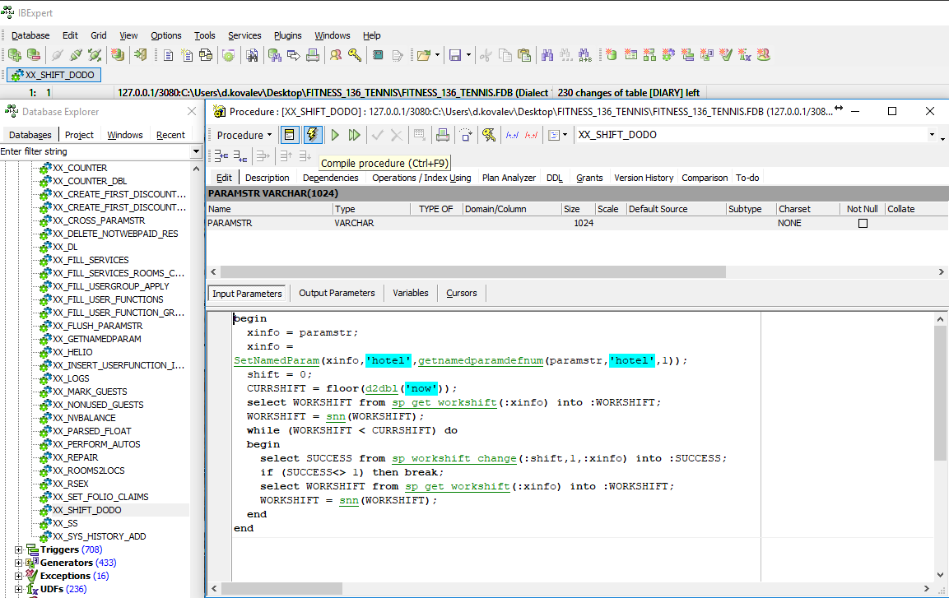Toggle the Not Null checkbox for PARAMSTR
This screenshot has width=949, height=598.
tap(863, 223)
